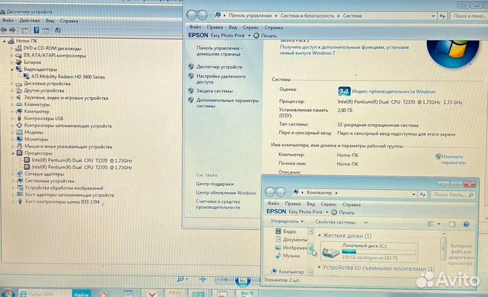Expand DVD и CD-ROM дисководы node
Screen dimensions: 488x297
[x=12, y=48]
